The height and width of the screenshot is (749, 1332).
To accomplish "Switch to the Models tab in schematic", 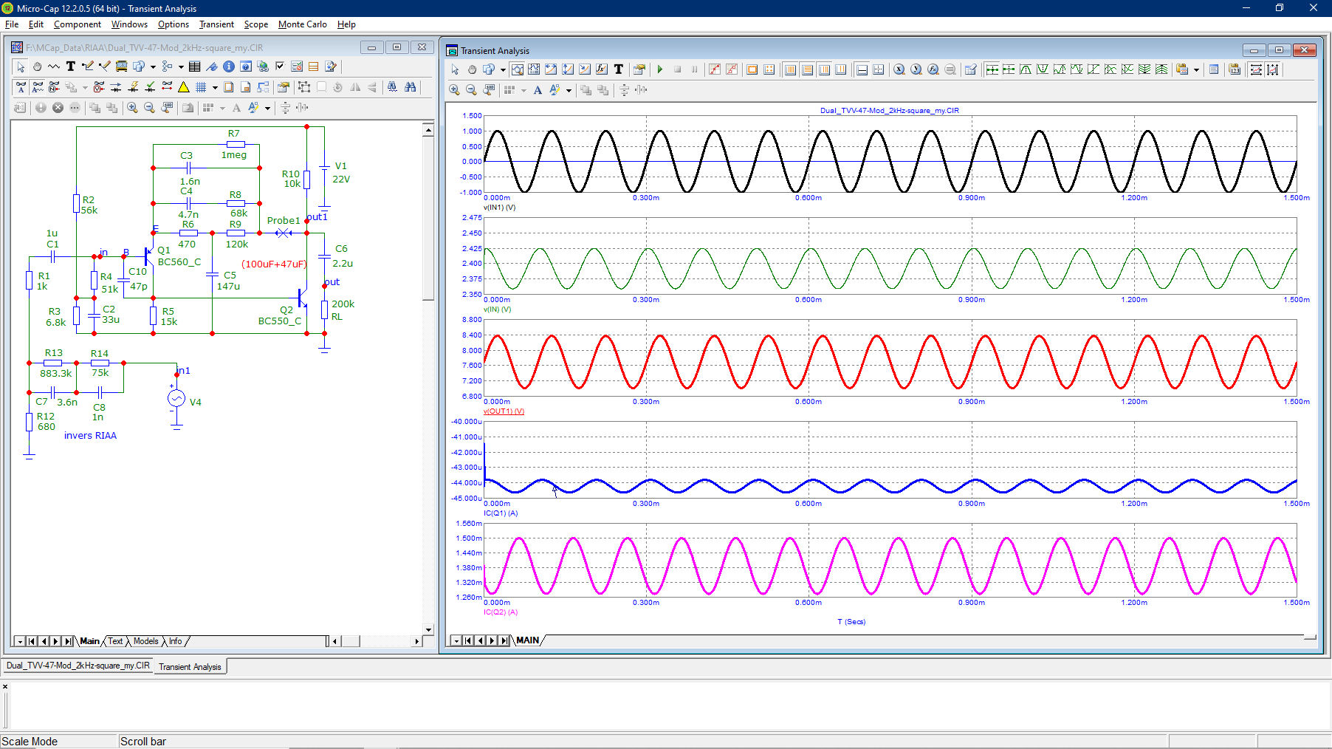I will coord(145,641).
